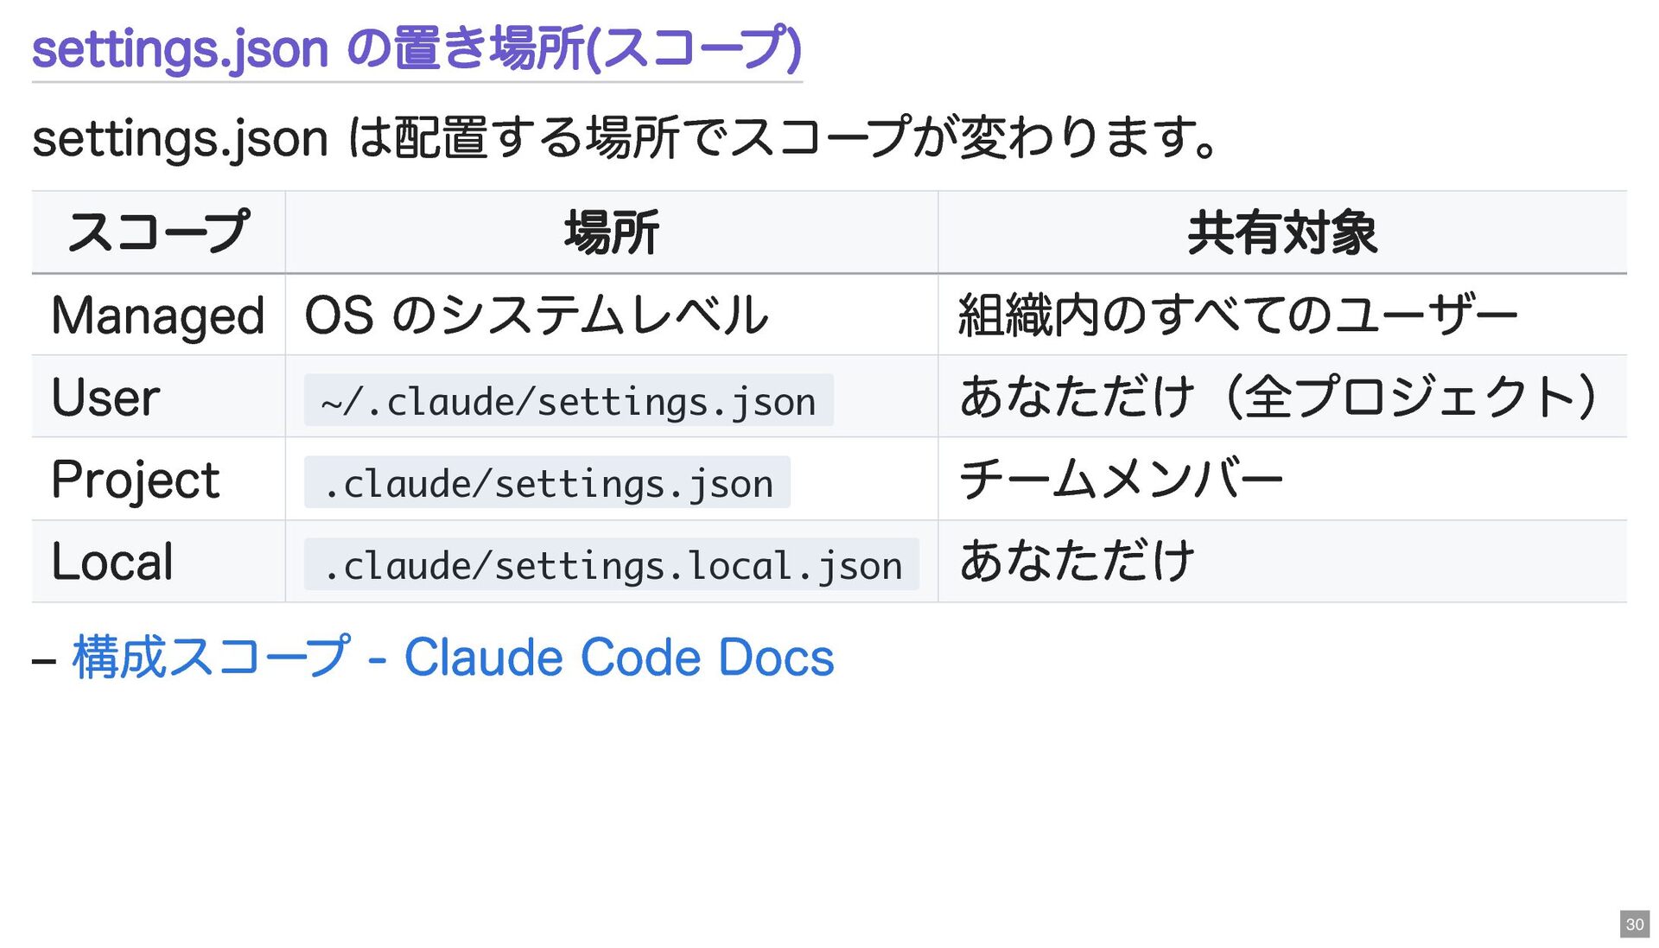Click the Managed scope cell
The width and height of the screenshot is (1659, 948).
(158, 315)
